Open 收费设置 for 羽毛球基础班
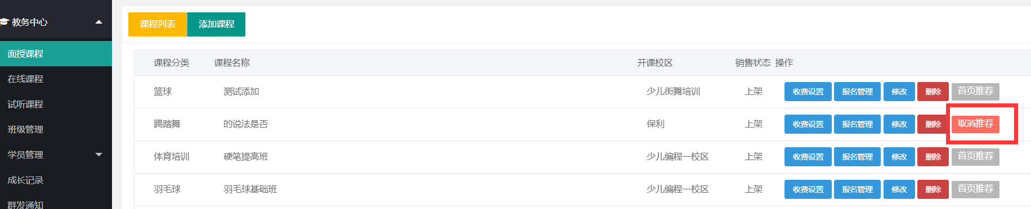Viewport: 1031px width, 209px height. (x=808, y=189)
